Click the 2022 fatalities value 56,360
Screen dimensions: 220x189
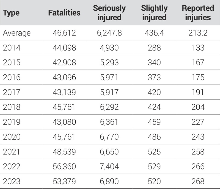(x=64, y=166)
